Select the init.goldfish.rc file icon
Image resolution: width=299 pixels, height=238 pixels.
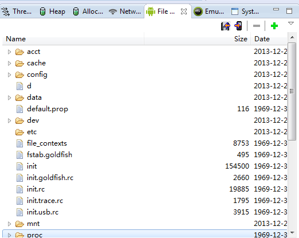[19, 178]
